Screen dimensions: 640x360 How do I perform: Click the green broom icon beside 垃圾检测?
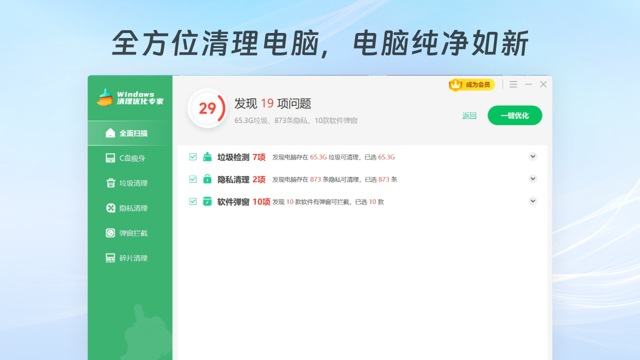tap(207, 156)
